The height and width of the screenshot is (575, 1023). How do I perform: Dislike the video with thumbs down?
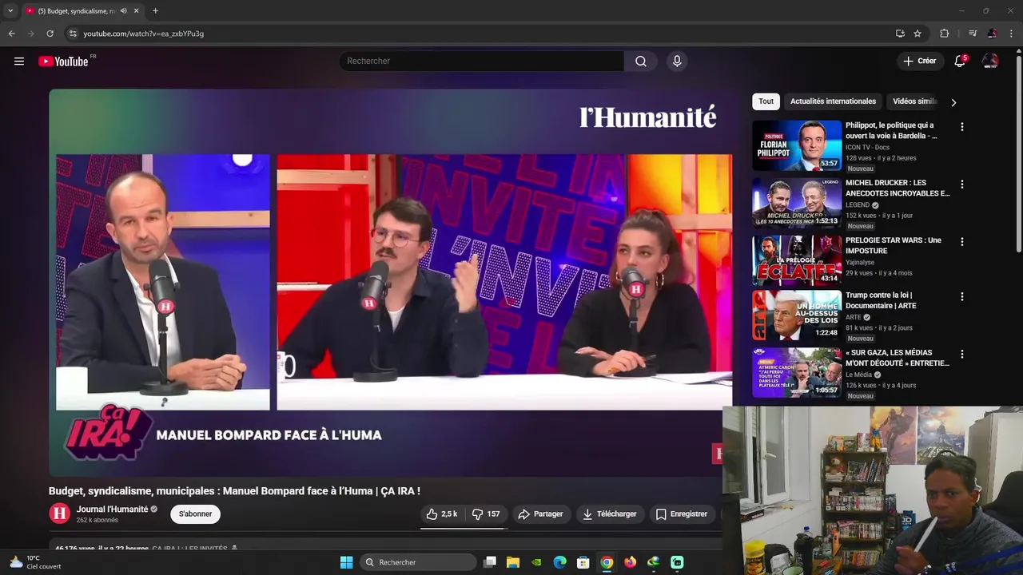486,514
